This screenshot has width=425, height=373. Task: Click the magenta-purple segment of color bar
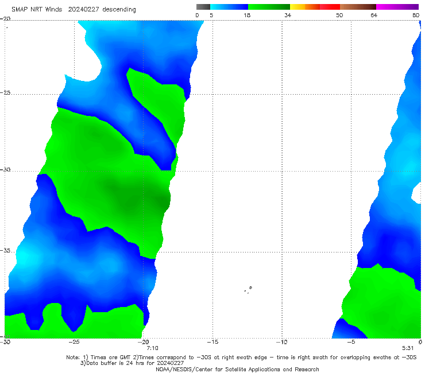pos(397,7)
